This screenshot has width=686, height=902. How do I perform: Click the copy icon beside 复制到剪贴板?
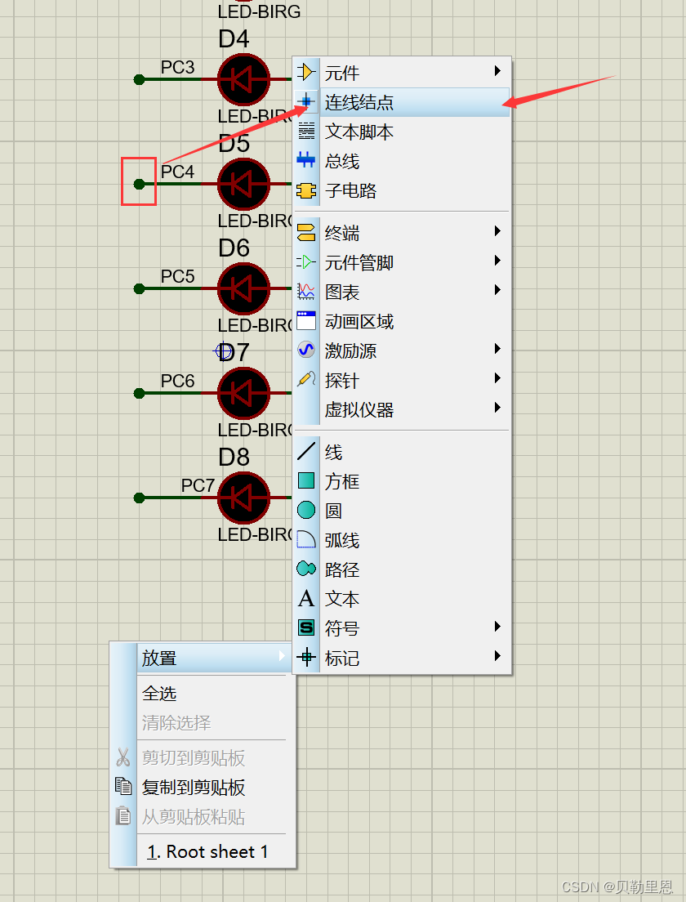click(x=123, y=786)
